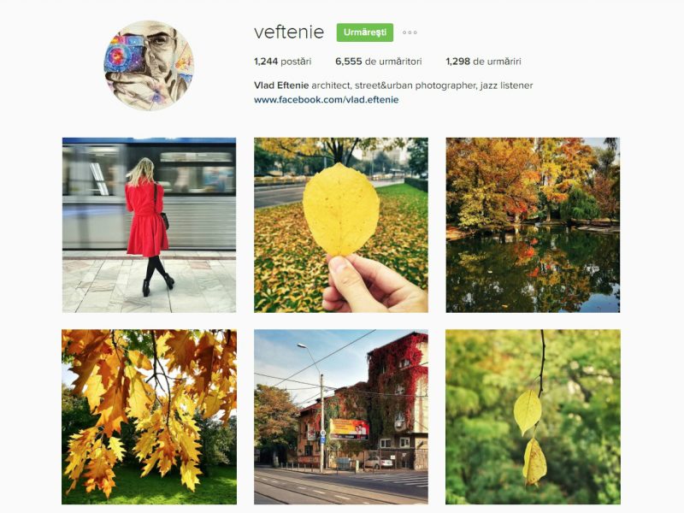
Task: Click the 1,244 postări count
Action: click(x=283, y=62)
